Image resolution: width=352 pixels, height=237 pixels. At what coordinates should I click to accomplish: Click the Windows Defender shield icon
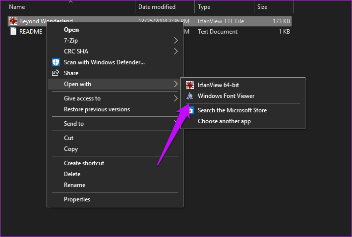click(56, 62)
